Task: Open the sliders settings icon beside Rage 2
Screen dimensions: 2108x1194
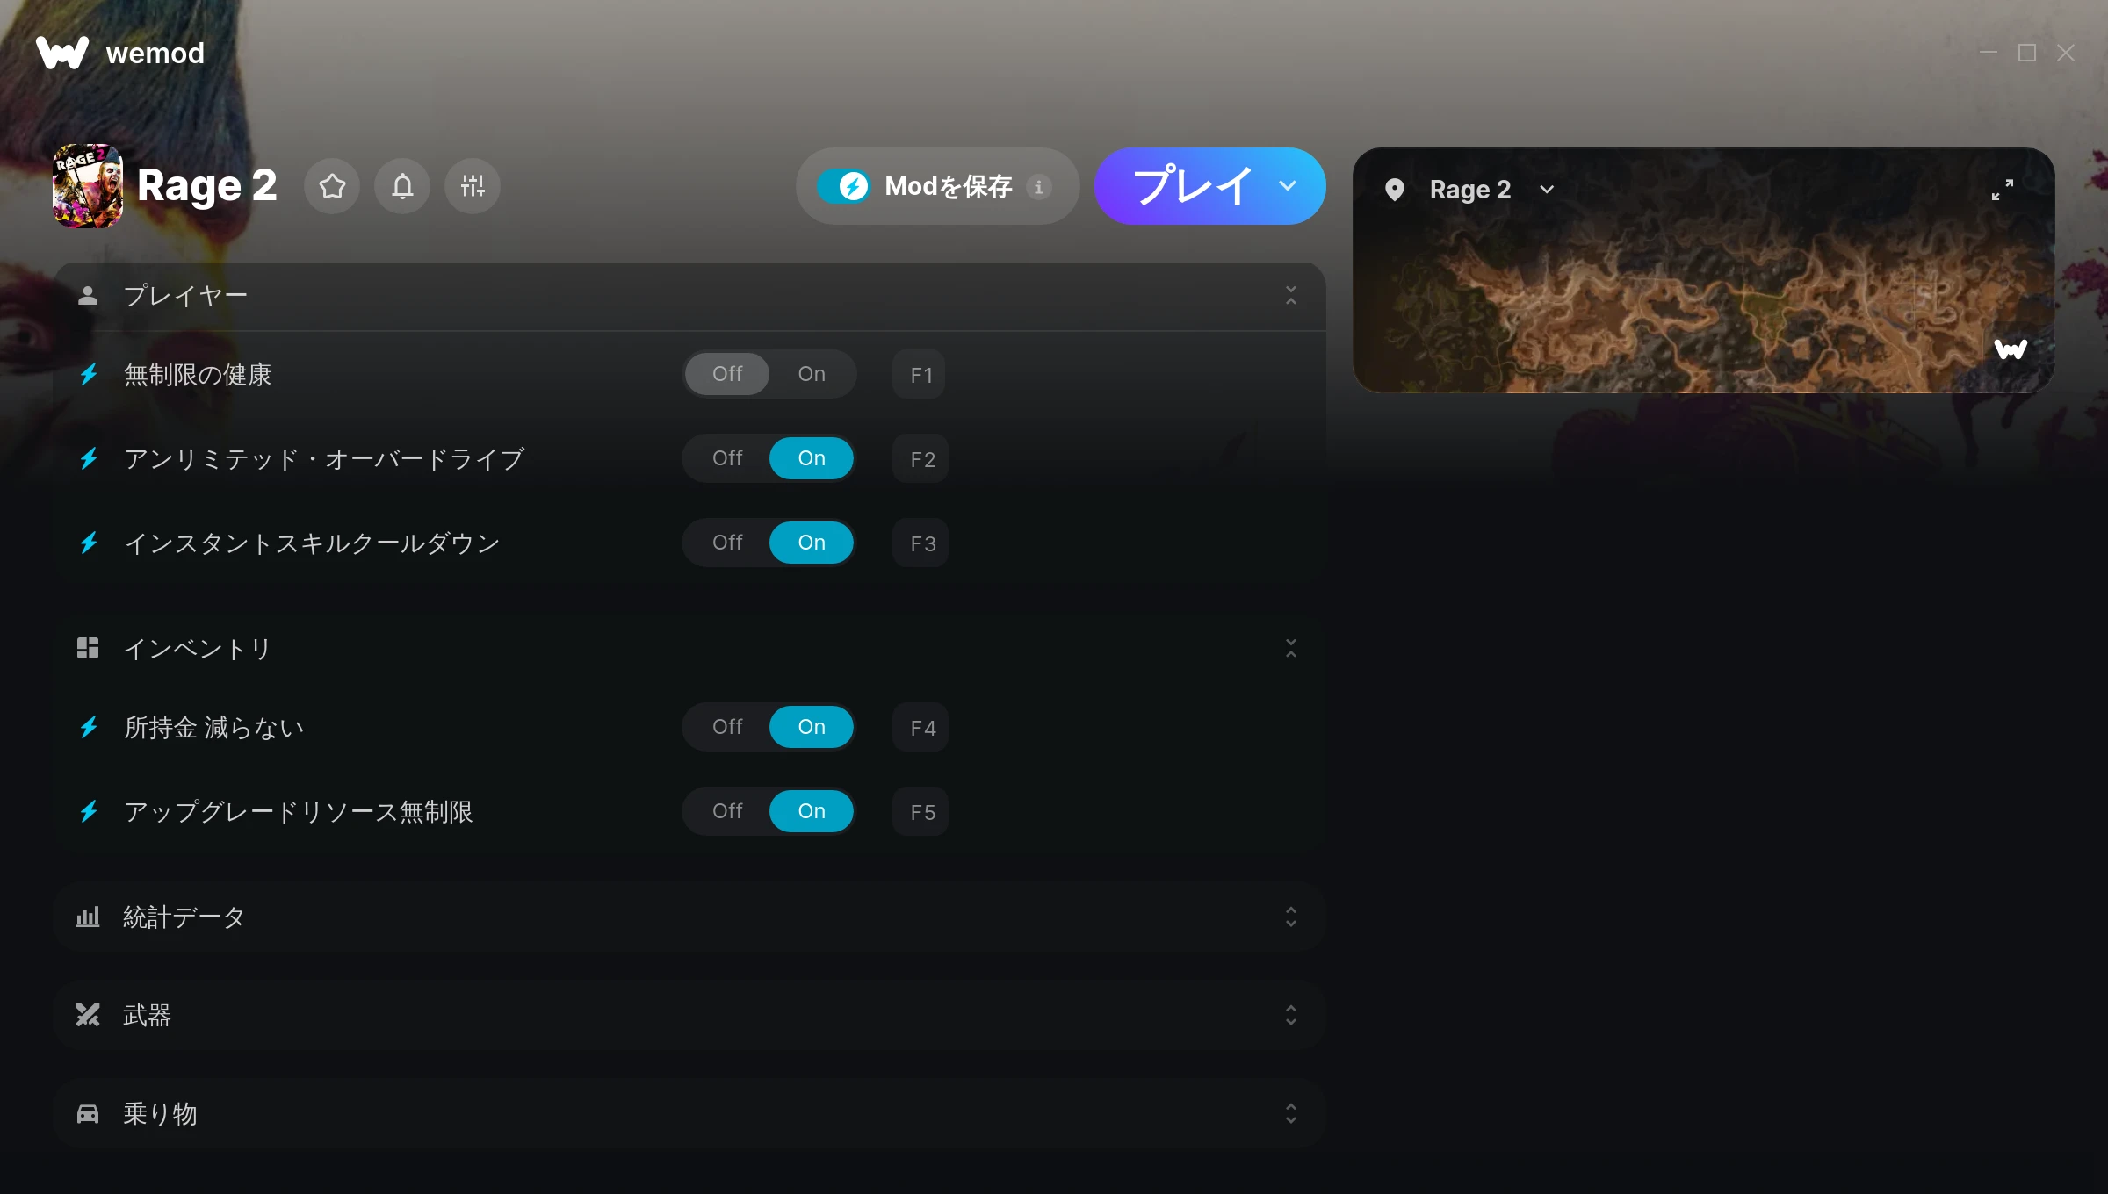Action: pos(473,186)
